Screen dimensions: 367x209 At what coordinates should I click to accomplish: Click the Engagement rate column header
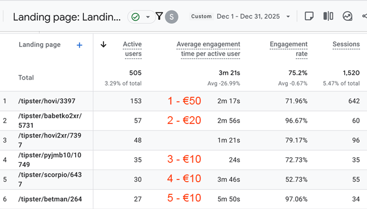pos(288,49)
